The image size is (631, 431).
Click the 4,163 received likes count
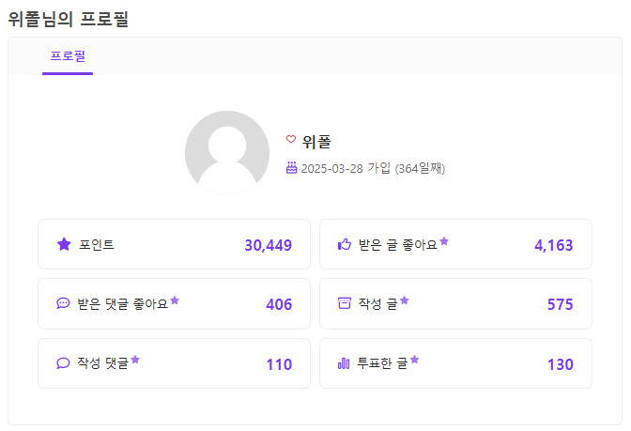click(553, 245)
